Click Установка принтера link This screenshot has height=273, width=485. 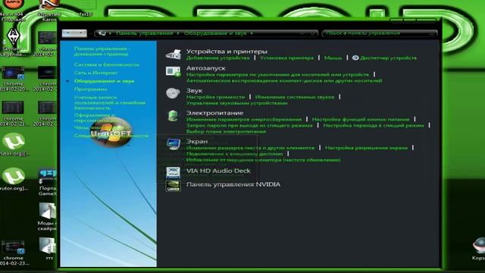286,58
